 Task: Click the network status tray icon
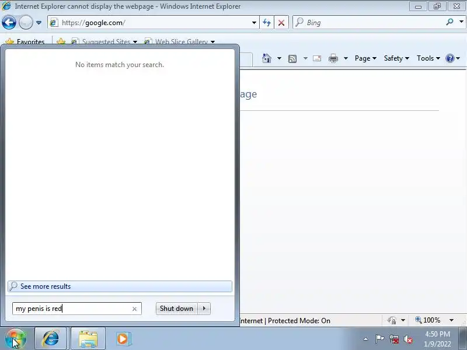tap(393, 339)
